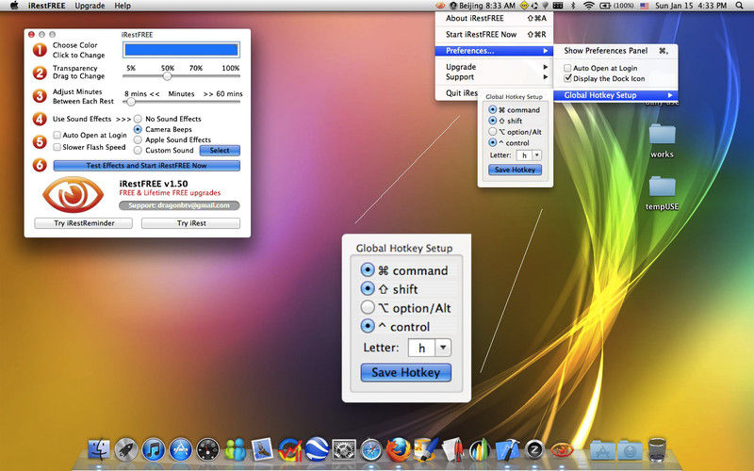Click Try iRestReminder button
754x471 pixels.
coord(84,223)
